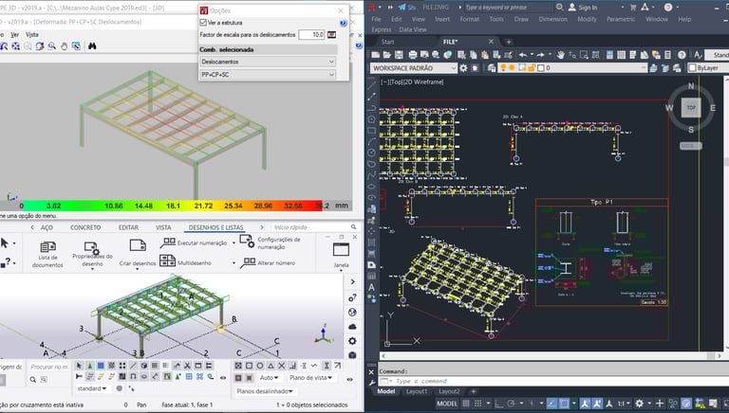This screenshot has height=413, width=729.
Task: Toggle grid display in AutoCAD status bar
Action: pyautogui.click(x=466, y=404)
